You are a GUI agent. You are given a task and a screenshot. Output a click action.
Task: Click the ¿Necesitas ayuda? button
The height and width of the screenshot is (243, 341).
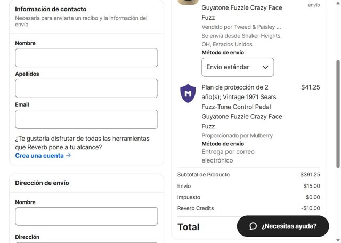(282, 226)
